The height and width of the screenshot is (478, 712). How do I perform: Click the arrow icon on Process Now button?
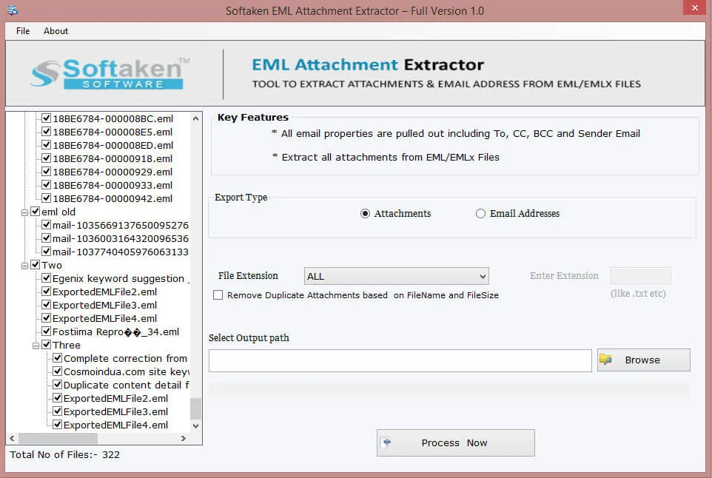click(386, 442)
